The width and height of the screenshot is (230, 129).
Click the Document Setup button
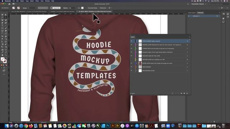92,8
